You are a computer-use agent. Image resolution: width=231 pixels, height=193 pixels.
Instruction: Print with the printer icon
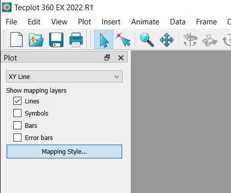pyautogui.click(x=76, y=40)
